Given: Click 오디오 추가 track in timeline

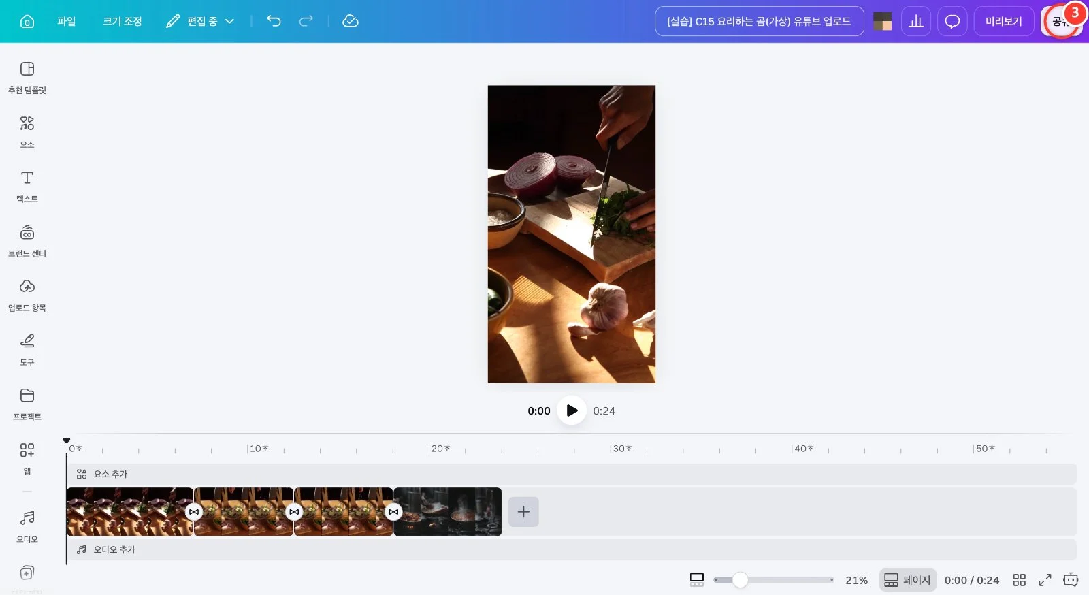Looking at the screenshot, I should tap(572, 549).
